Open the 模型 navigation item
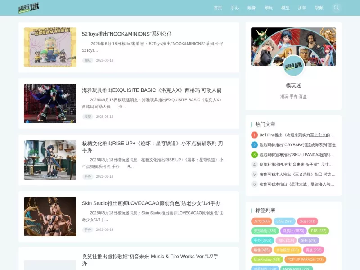 click(x=285, y=8)
